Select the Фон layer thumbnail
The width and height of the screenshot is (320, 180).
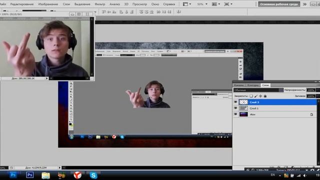(x=243, y=114)
